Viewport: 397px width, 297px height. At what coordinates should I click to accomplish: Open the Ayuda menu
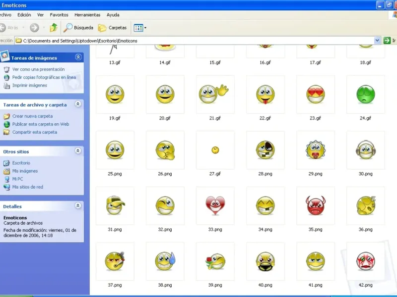[x=113, y=15]
